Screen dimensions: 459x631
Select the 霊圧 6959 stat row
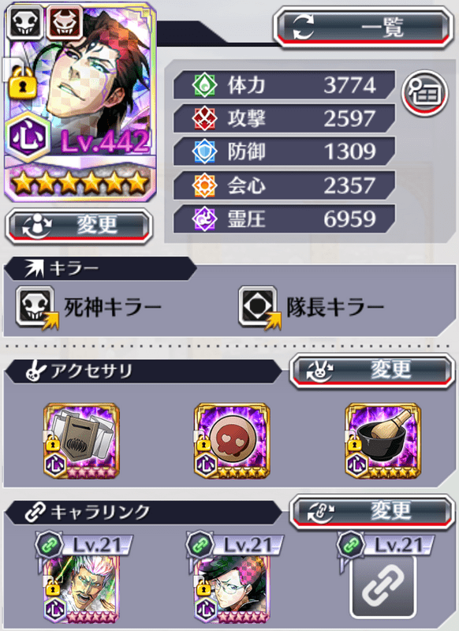pos(284,219)
